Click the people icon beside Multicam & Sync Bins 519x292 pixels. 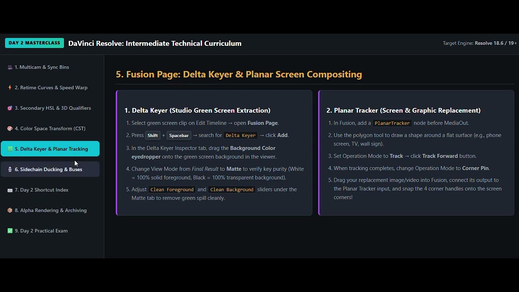tap(10, 67)
